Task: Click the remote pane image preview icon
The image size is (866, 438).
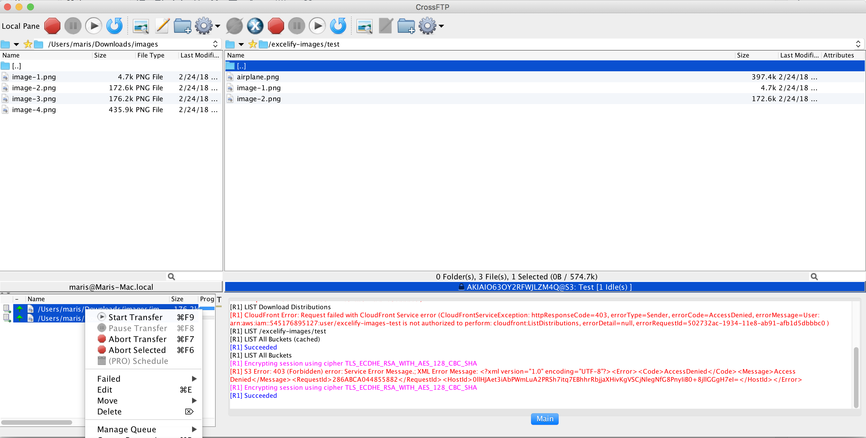Action: click(364, 26)
